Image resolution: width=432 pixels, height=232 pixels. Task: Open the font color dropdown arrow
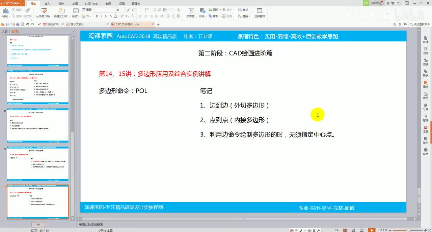coord(119,16)
